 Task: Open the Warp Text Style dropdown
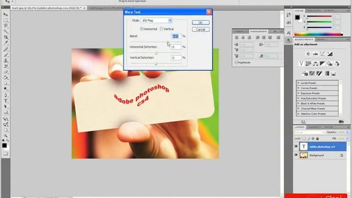(x=156, y=20)
